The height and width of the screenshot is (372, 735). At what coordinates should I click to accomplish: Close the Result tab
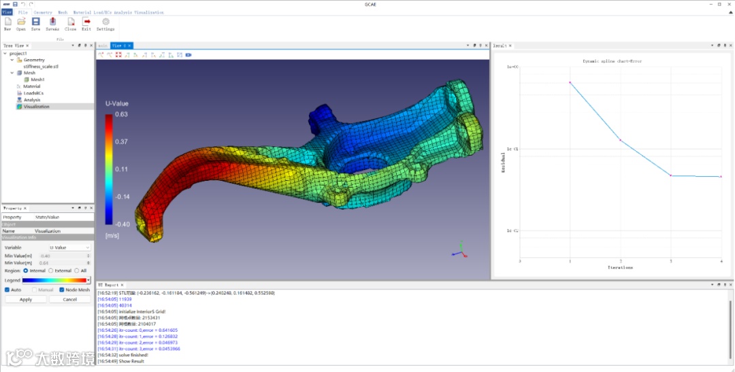510,46
